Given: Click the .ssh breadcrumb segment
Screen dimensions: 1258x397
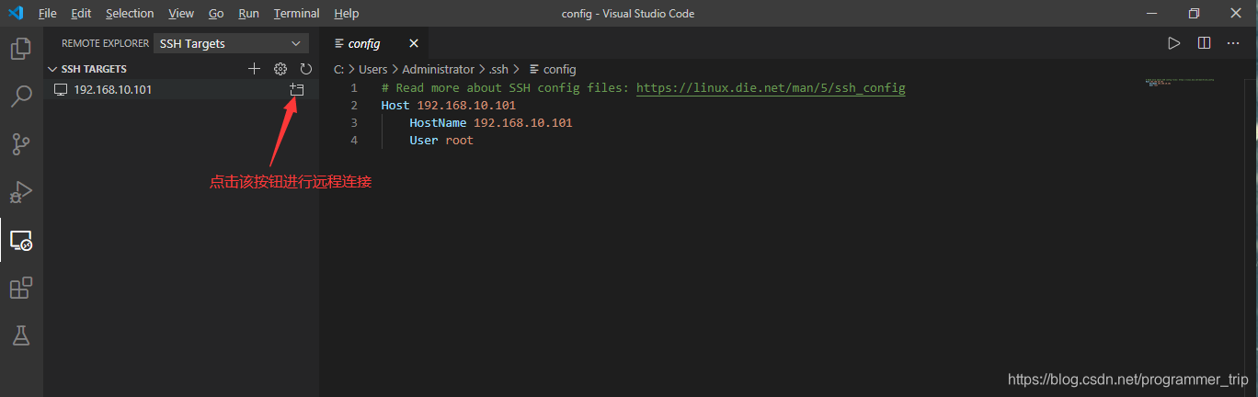Looking at the screenshot, I should [497, 69].
